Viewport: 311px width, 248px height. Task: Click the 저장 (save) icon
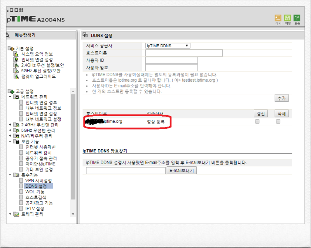[x=288, y=18]
